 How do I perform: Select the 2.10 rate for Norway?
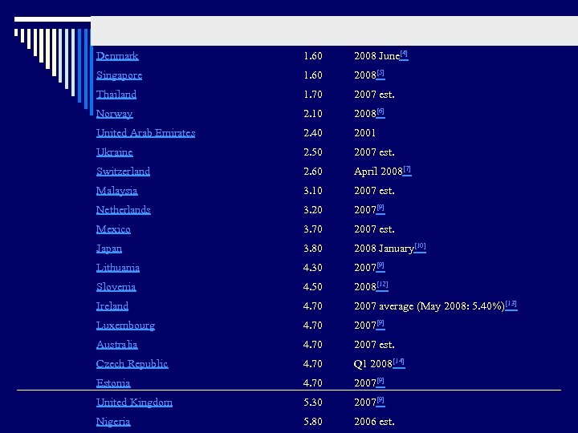click(313, 114)
